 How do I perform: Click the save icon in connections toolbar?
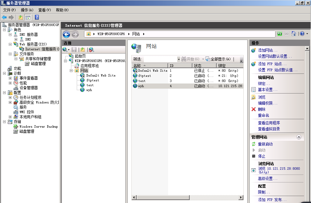(x=74, y=49)
